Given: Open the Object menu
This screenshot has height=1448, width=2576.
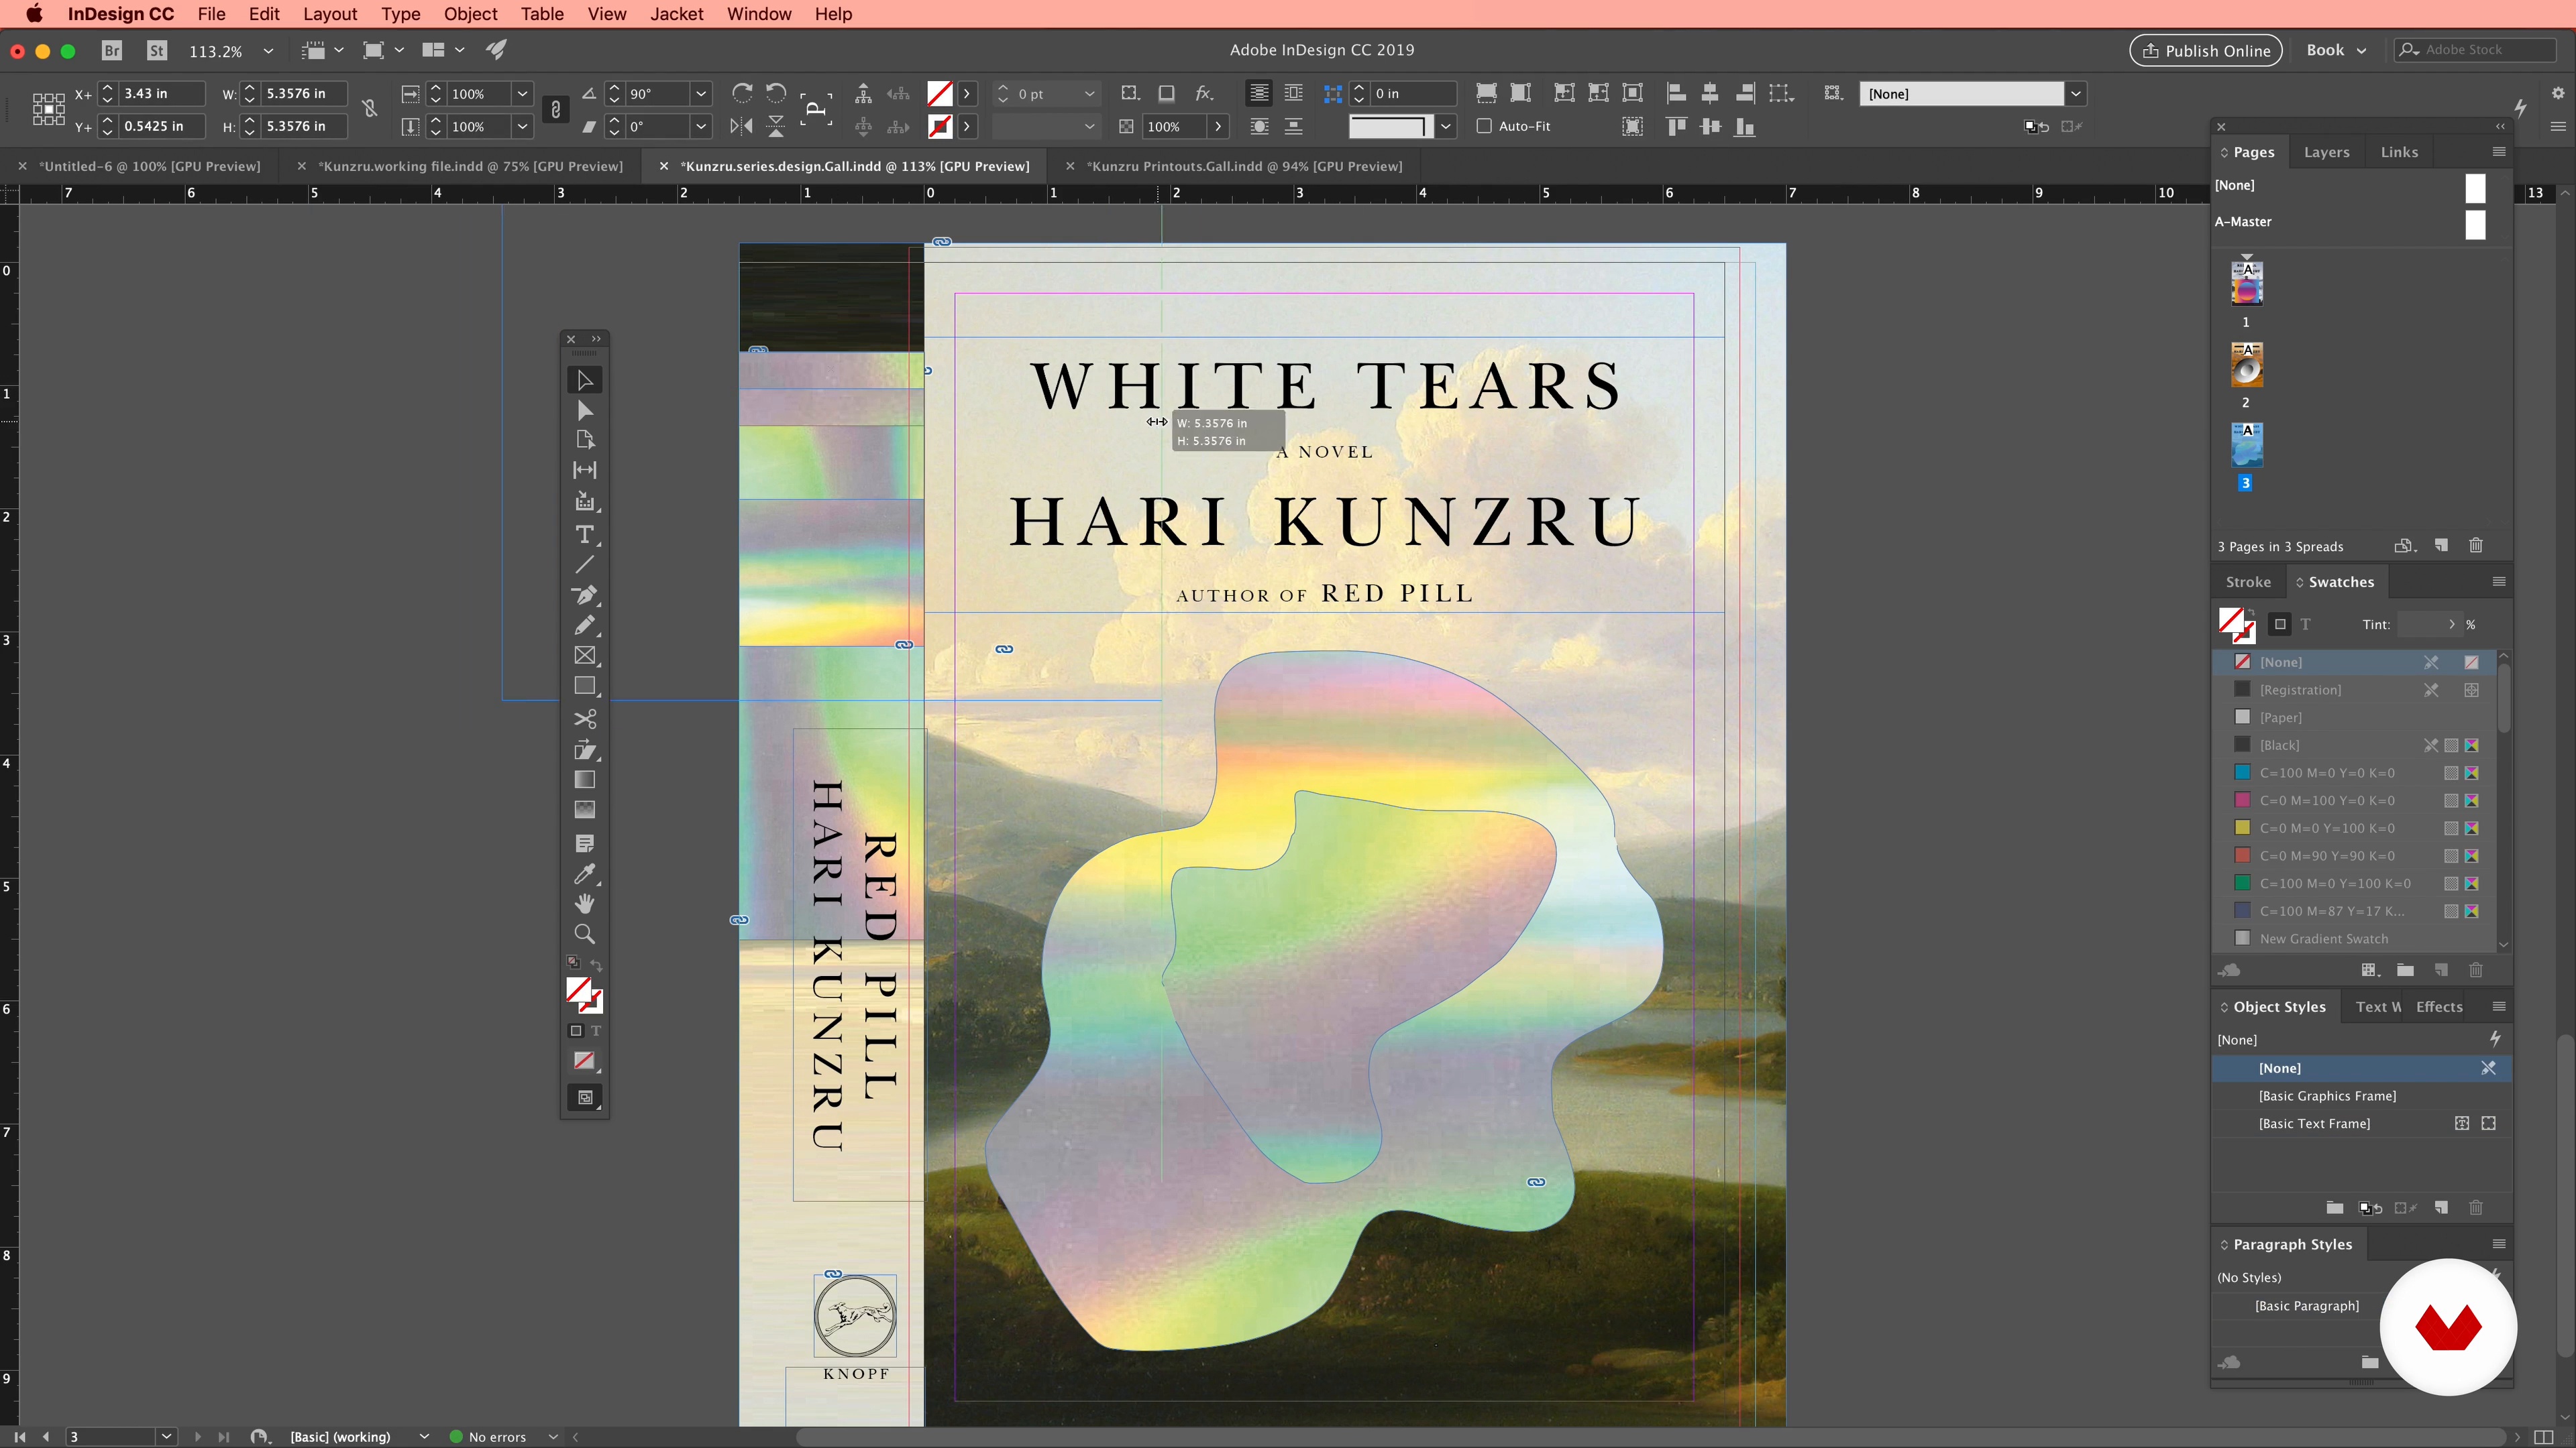Looking at the screenshot, I should [x=470, y=14].
